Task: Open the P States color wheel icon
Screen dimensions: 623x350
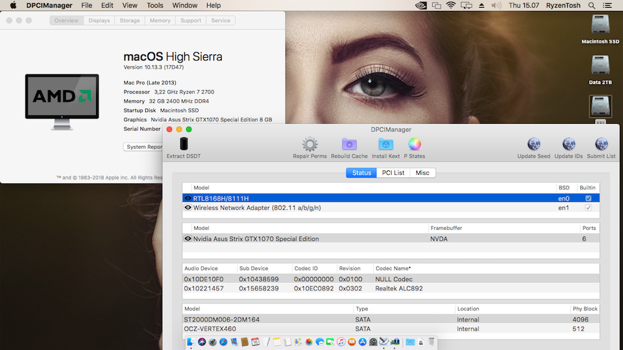Action: (x=415, y=145)
